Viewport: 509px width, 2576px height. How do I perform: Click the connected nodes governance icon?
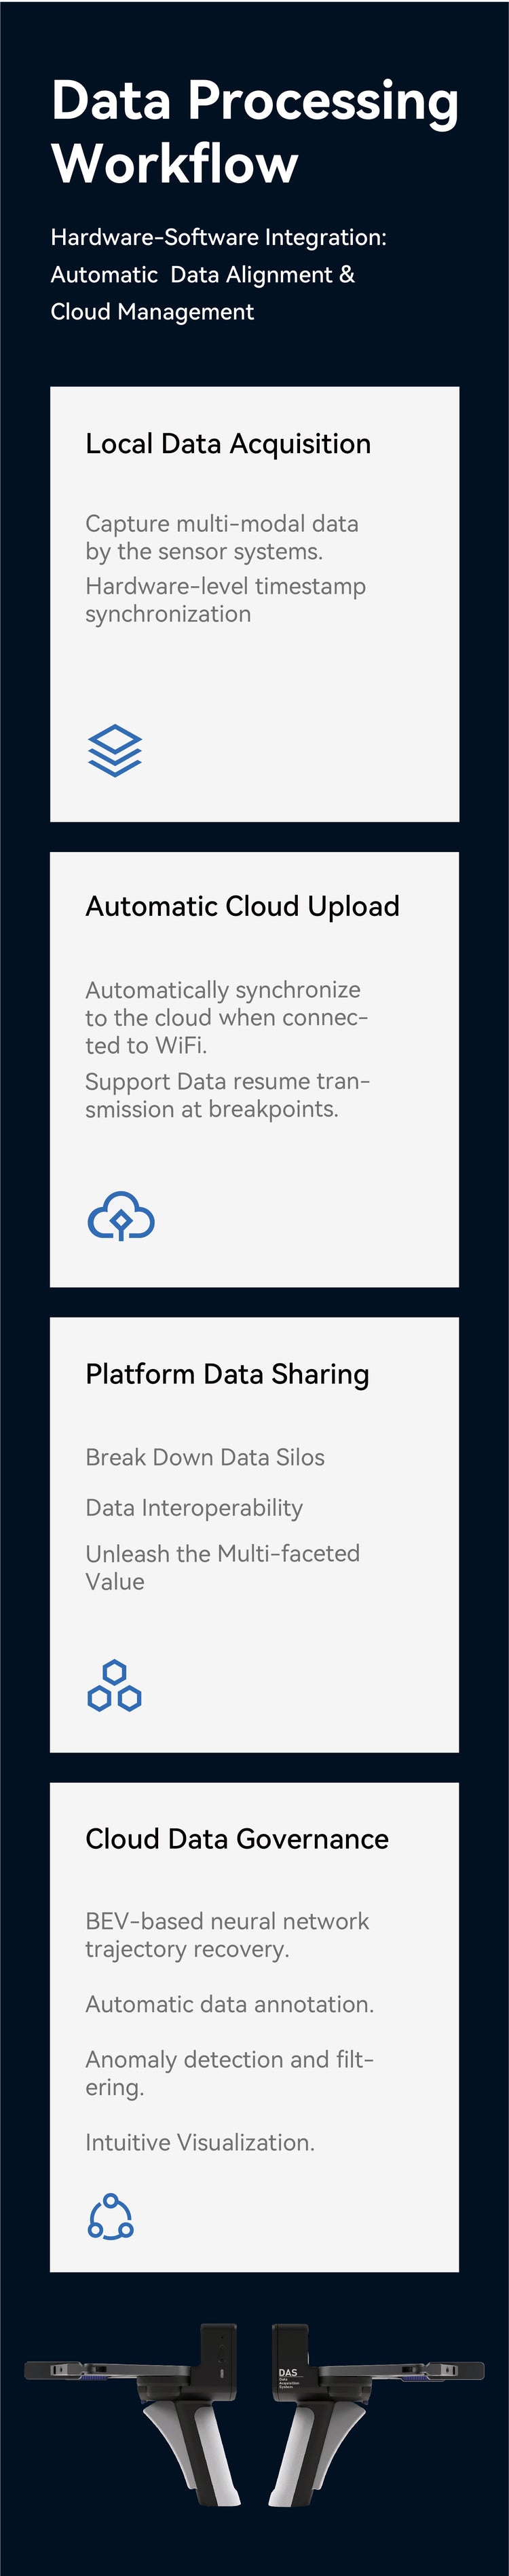coord(111,2217)
